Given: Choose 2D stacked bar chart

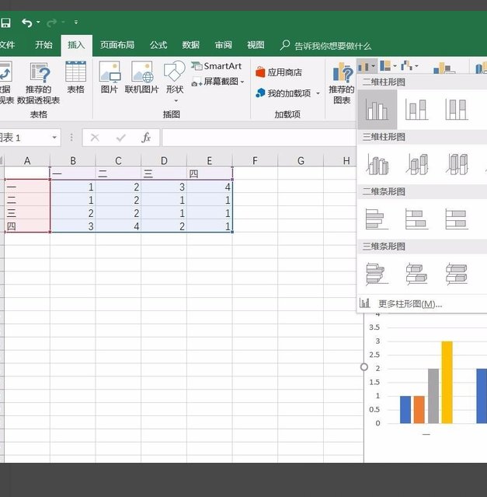Looking at the screenshot, I should click(417, 219).
